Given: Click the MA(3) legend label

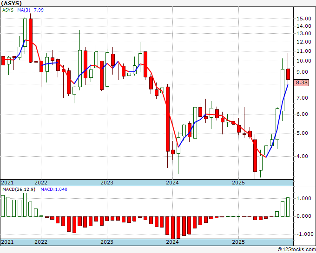Looking at the screenshot, I should pyautogui.click(x=24, y=10).
